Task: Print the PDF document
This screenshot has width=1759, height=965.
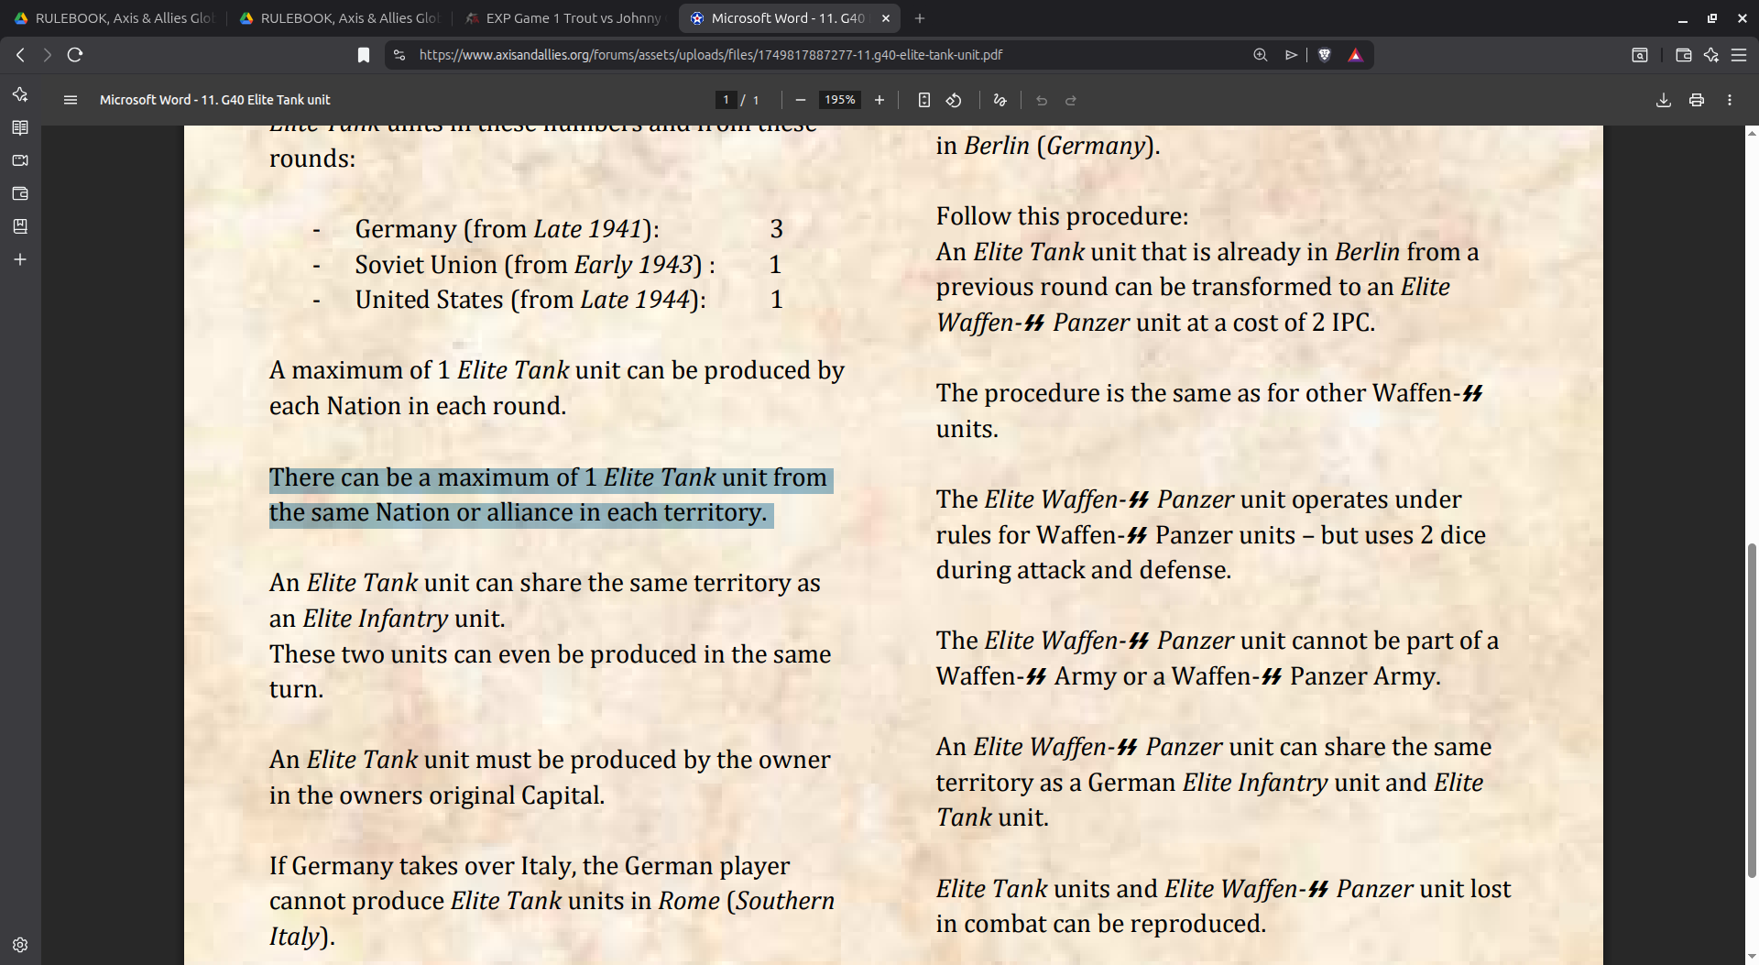Action: coord(1697,100)
